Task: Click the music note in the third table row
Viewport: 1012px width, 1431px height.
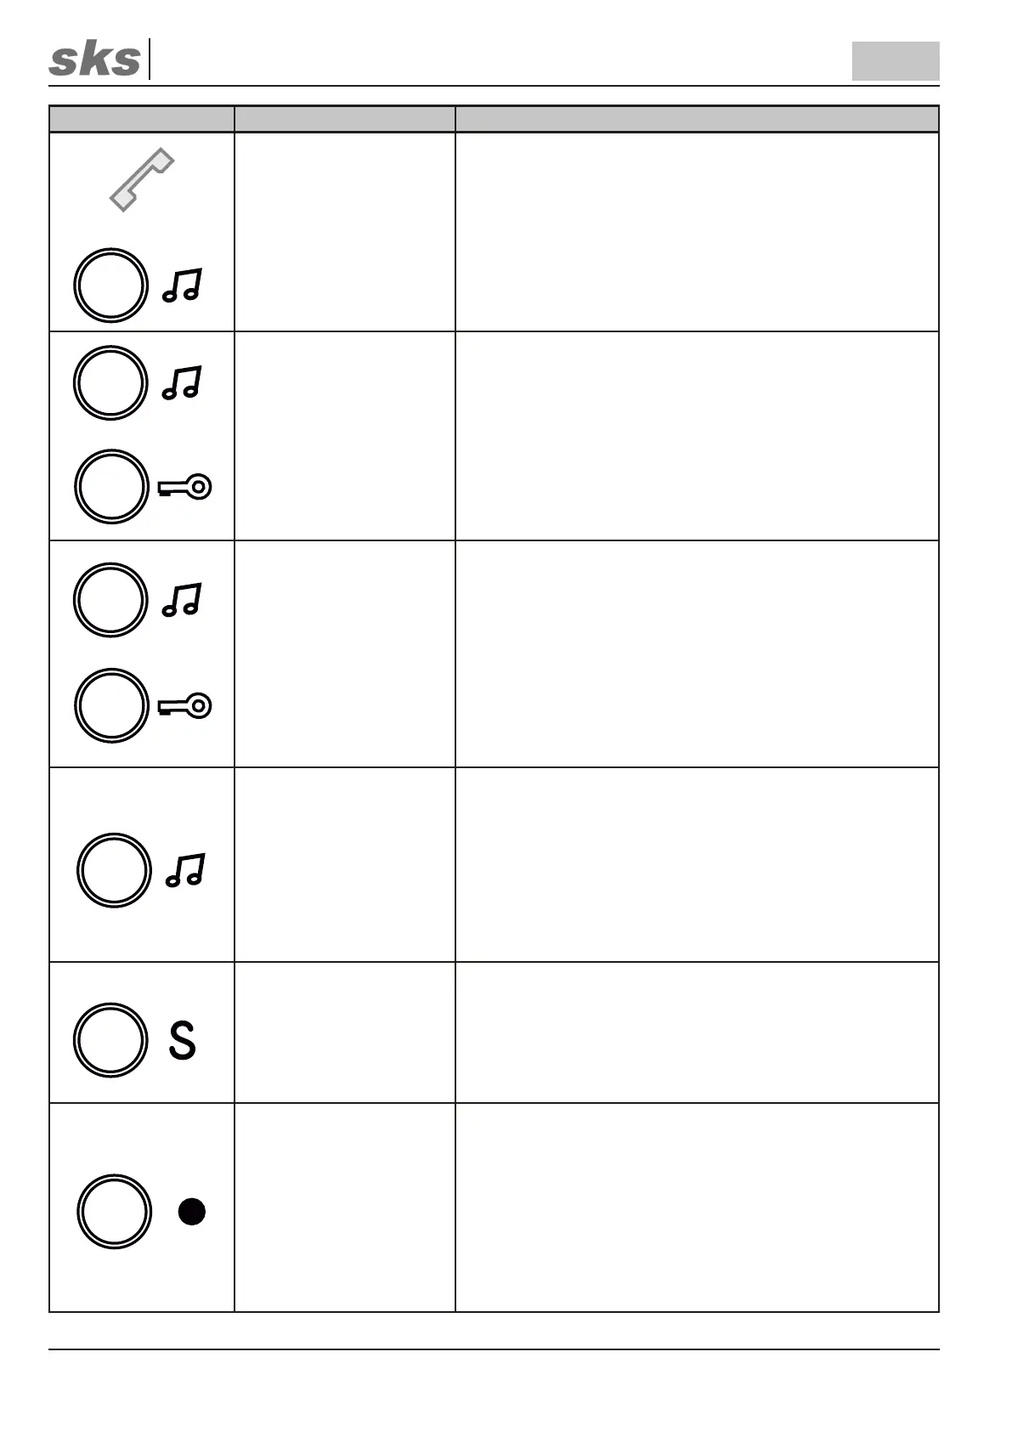Action: [x=183, y=599]
